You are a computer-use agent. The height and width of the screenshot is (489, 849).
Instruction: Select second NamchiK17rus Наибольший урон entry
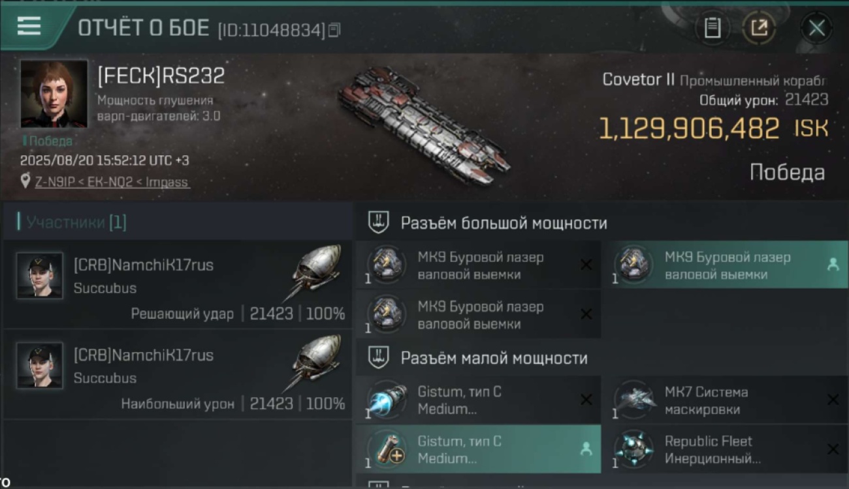[x=177, y=374]
